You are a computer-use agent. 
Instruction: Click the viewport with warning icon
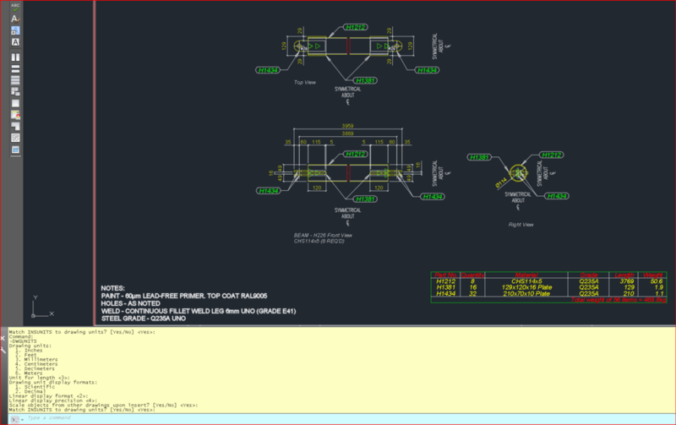pyautogui.click(x=15, y=114)
